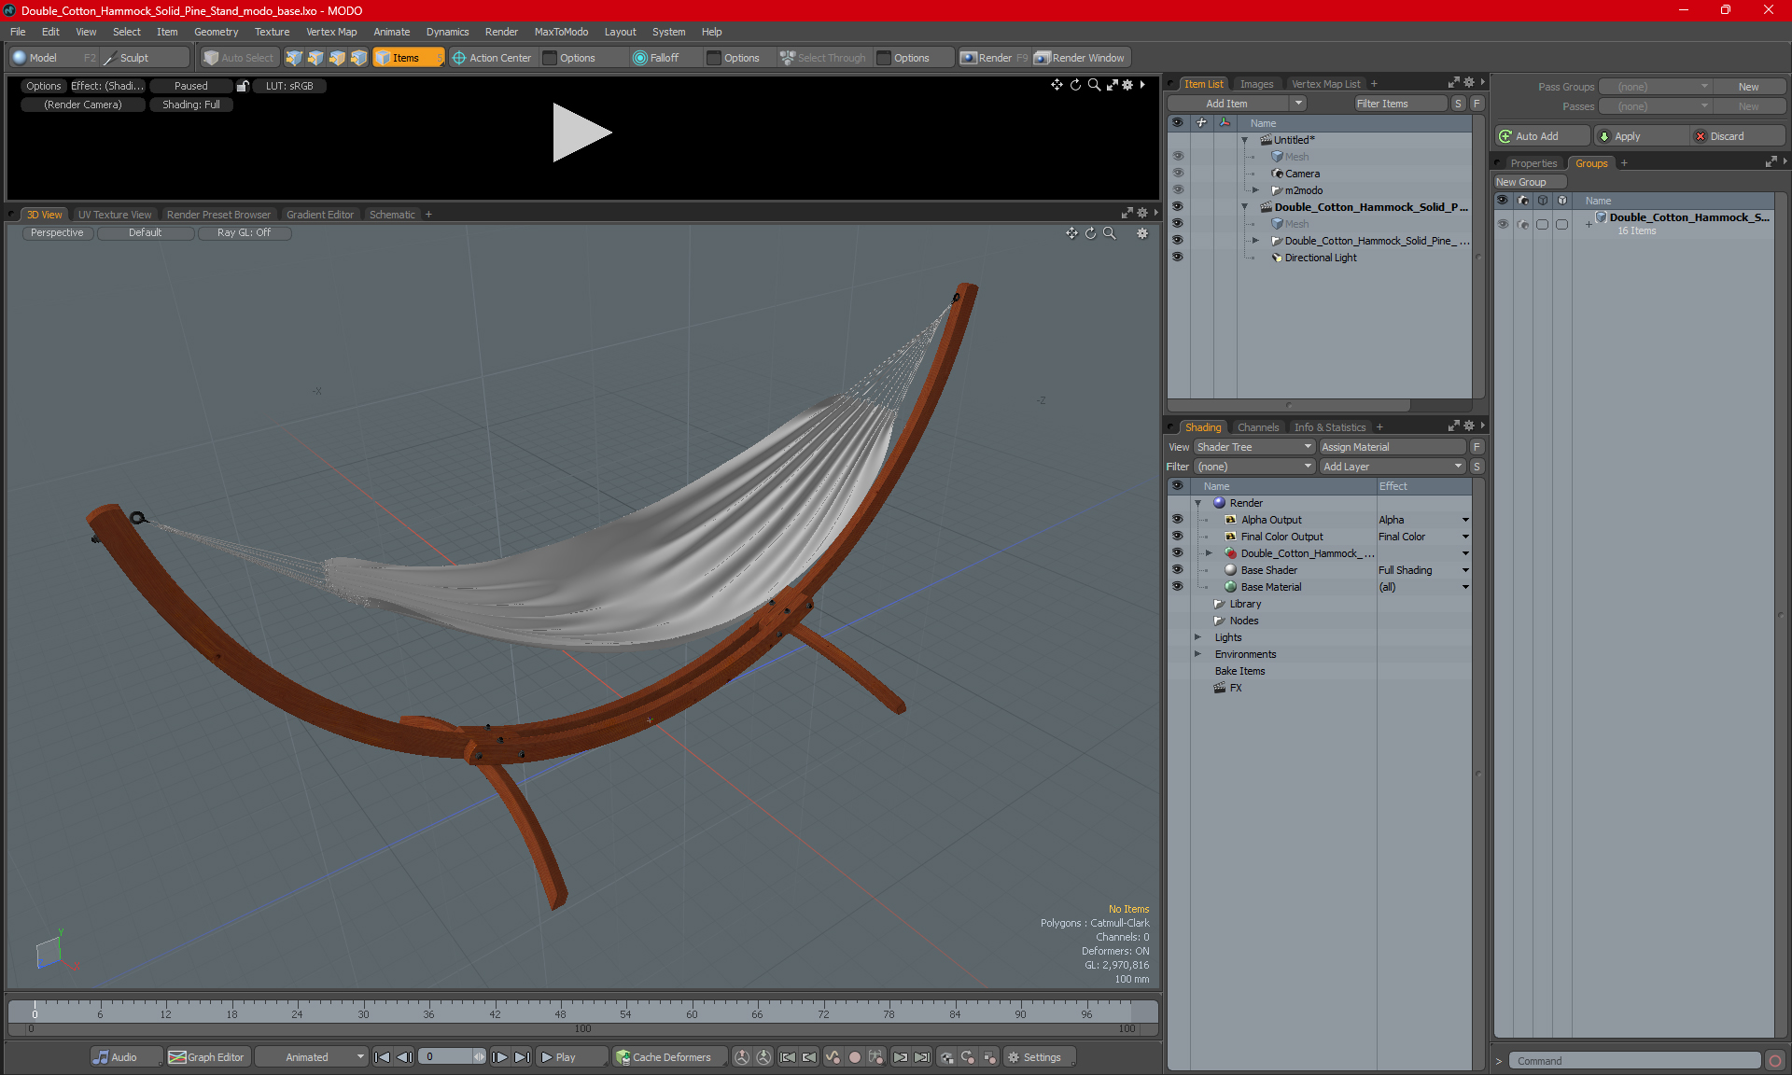Image resolution: width=1792 pixels, height=1075 pixels.
Task: Select the Falloff tool icon
Action: tap(638, 58)
